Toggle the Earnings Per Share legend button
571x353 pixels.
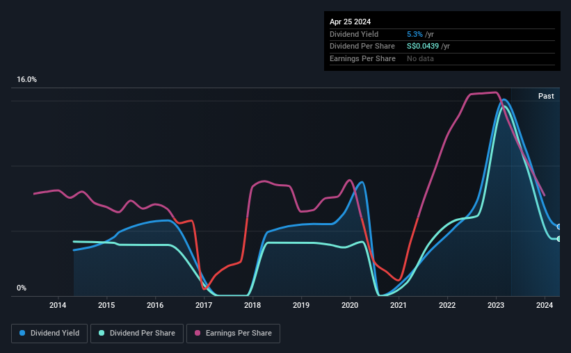(233, 334)
